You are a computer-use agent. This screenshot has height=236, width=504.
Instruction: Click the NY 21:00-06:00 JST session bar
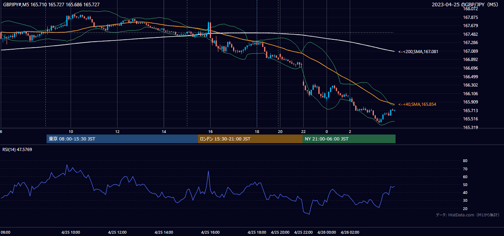(x=349, y=139)
